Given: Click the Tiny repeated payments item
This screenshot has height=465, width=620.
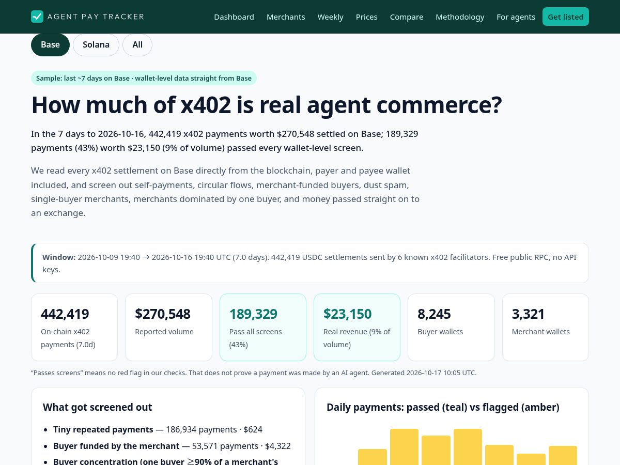Looking at the screenshot, I should (158, 429).
